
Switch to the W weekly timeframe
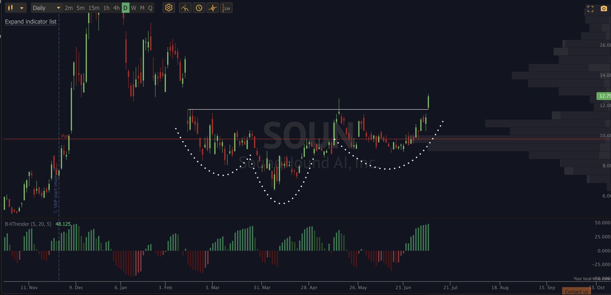[134, 8]
